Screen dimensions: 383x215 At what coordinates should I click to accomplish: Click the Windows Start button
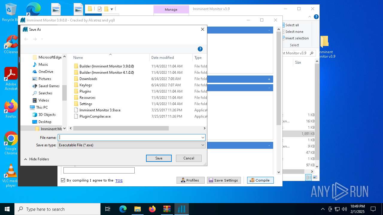pyautogui.click(x=7, y=209)
